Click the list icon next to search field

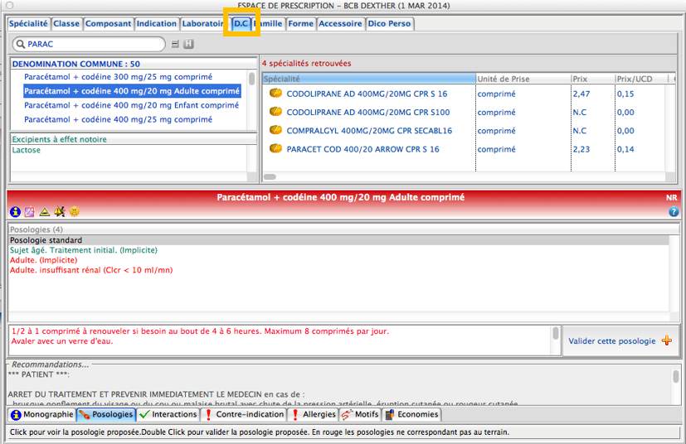(175, 44)
